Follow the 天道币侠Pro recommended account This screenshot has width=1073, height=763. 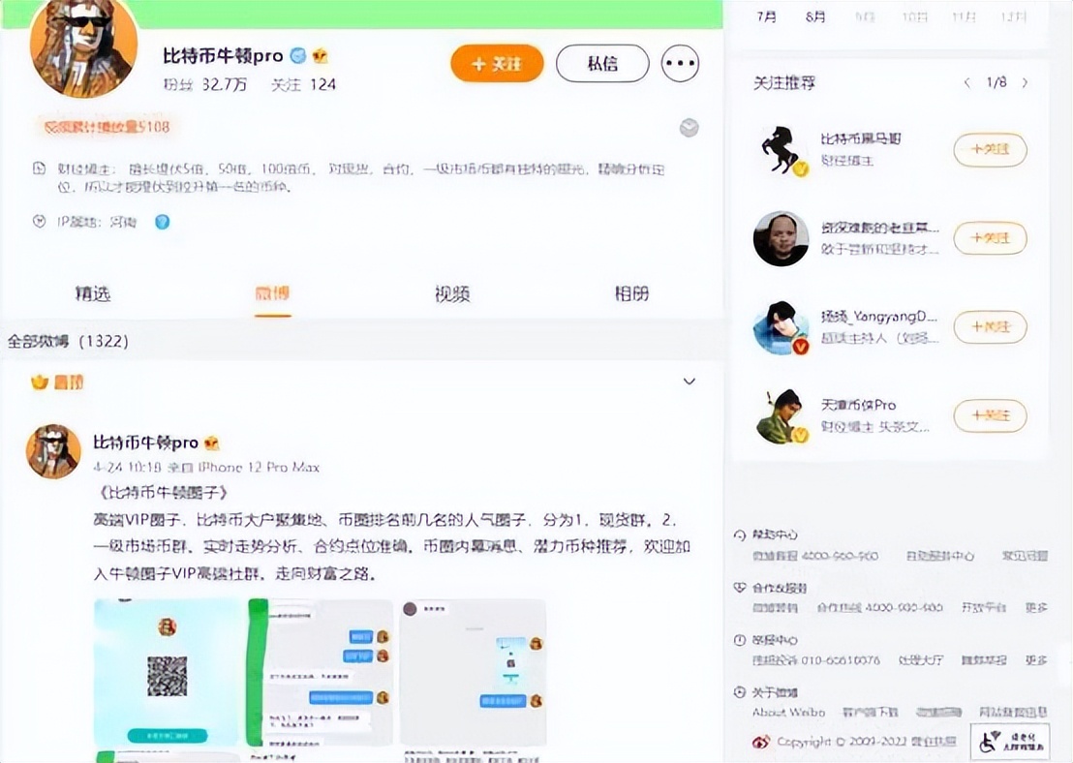click(x=990, y=415)
